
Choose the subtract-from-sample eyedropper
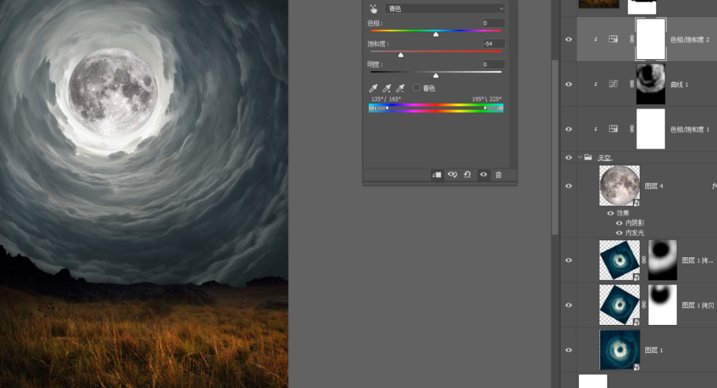(x=400, y=88)
